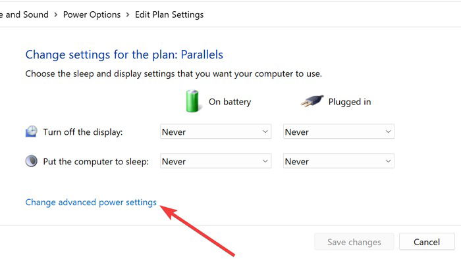Click the Save changes button
This screenshot has width=461, height=259.
354,242
